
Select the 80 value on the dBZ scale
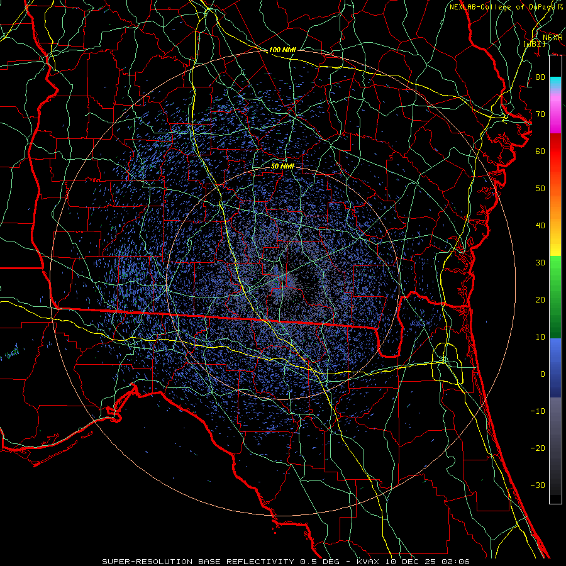(x=540, y=77)
